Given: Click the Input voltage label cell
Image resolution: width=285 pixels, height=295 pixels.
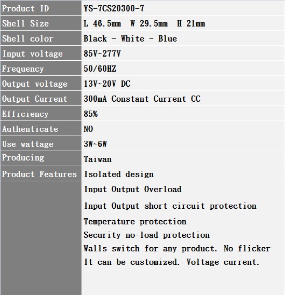Looking at the screenshot, I should [41, 53].
